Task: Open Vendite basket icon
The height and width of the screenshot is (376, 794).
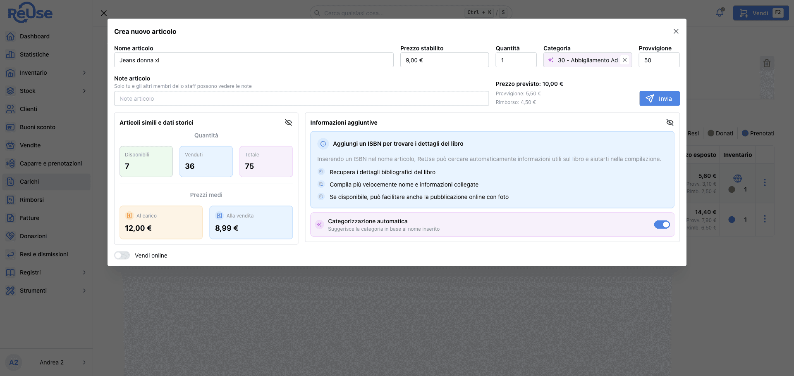Action: [x=10, y=145]
